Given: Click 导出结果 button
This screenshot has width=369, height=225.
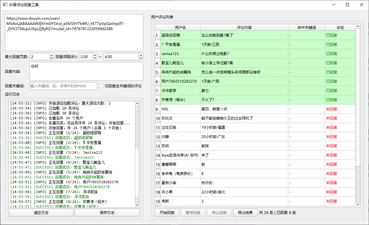Looking at the screenshot, I should tap(245, 213).
